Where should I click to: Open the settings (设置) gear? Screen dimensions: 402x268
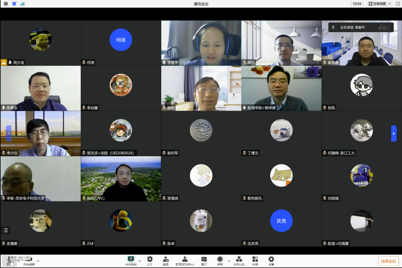pos(271,261)
